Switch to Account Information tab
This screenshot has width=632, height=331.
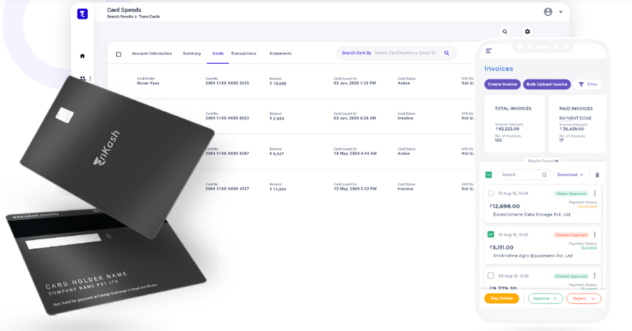click(152, 54)
